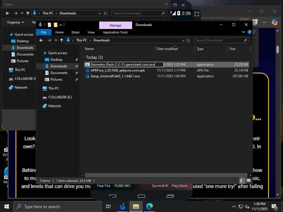Open Explorer help via the question mark icon
The image size is (283, 212).
click(250, 32)
